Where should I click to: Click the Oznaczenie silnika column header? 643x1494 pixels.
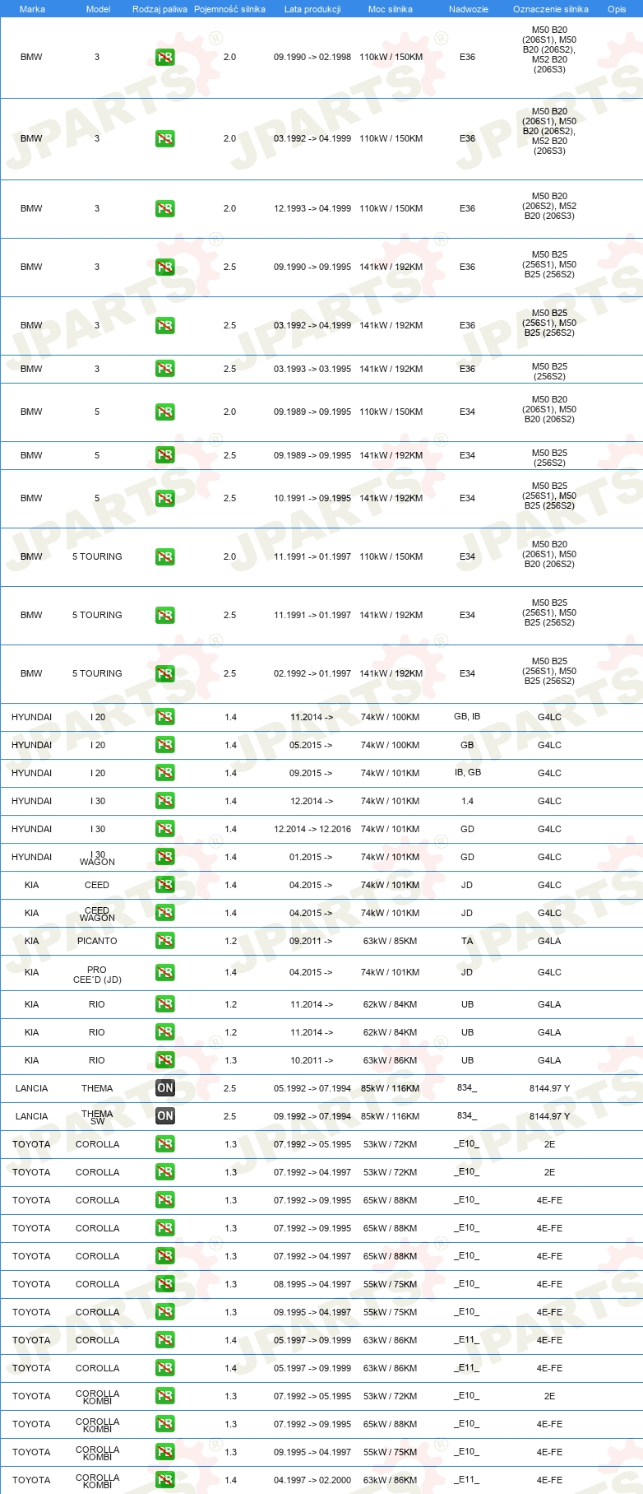pyautogui.click(x=551, y=9)
